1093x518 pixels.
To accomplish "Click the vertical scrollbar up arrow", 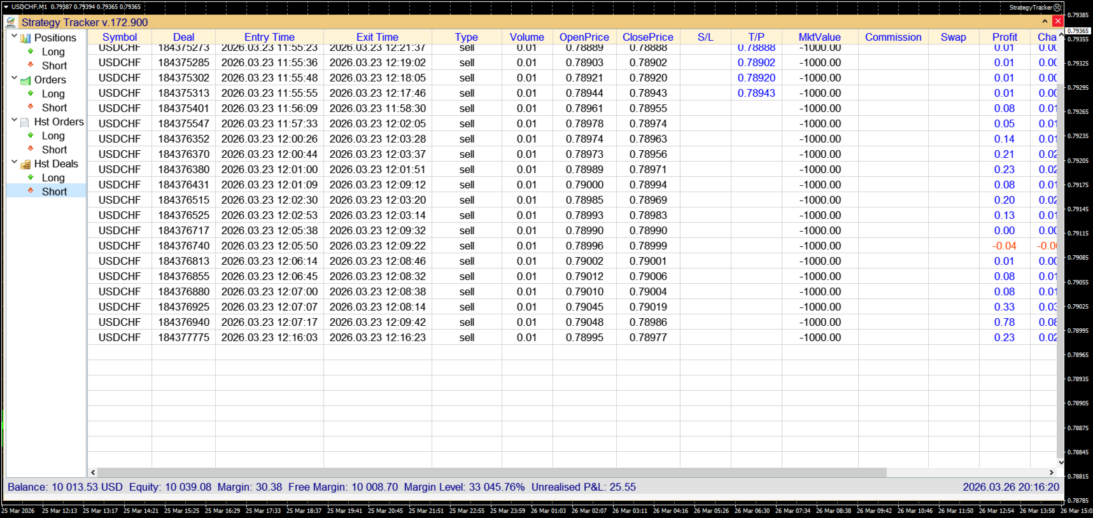I will coord(1061,35).
